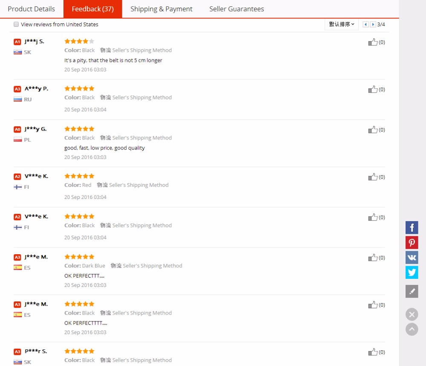The image size is (426, 366).
Task: Switch to Product Details tab
Action: coord(32,9)
